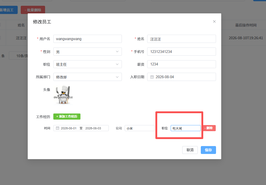
Task: Click the 姓名 input field
Action: [x=182, y=39]
